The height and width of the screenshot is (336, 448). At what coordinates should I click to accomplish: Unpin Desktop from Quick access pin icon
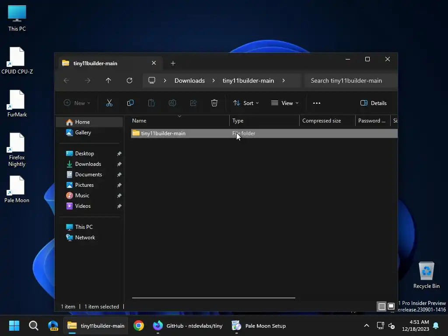tap(119, 154)
